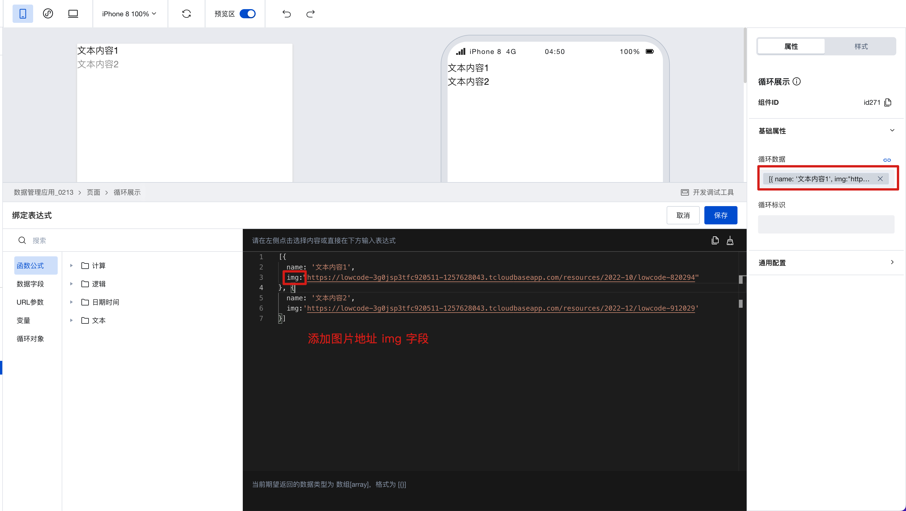The height and width of the screenshot is (511, 906).
Task: Click the redo arrow icon
Action: 310,14
